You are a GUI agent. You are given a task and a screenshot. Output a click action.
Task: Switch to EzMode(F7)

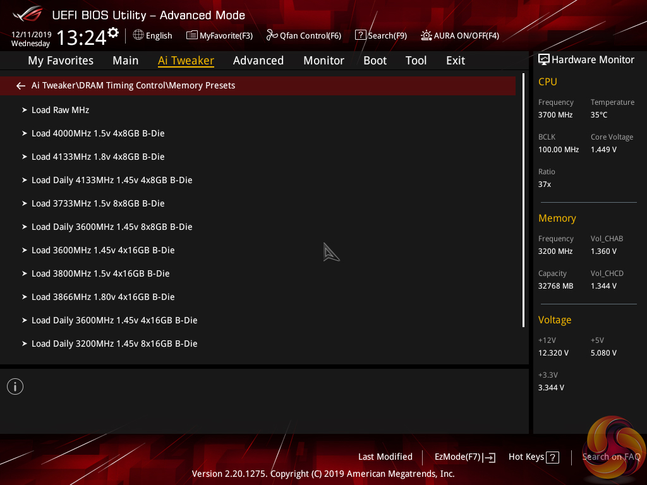tap(465, 457)
